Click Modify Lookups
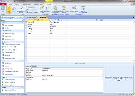This screenshot has width=135, height=96. tap(32, 12)
